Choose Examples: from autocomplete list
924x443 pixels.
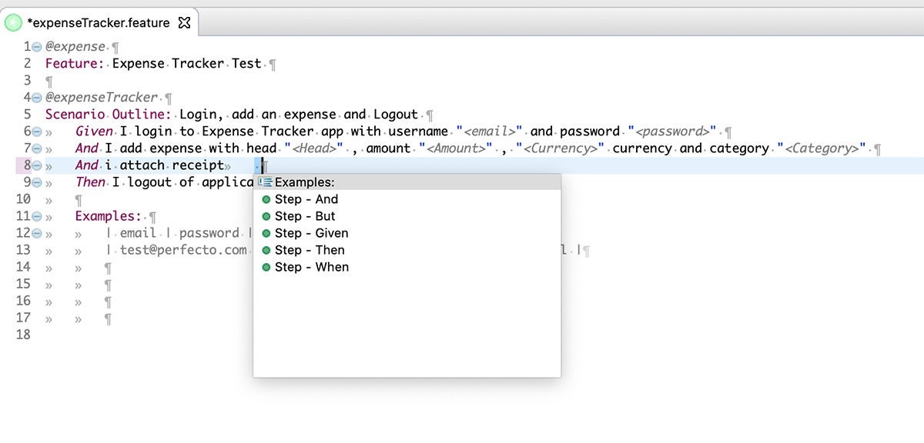(407, 182)
